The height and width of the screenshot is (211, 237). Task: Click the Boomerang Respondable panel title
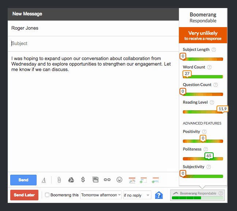[x=203, y=18]
